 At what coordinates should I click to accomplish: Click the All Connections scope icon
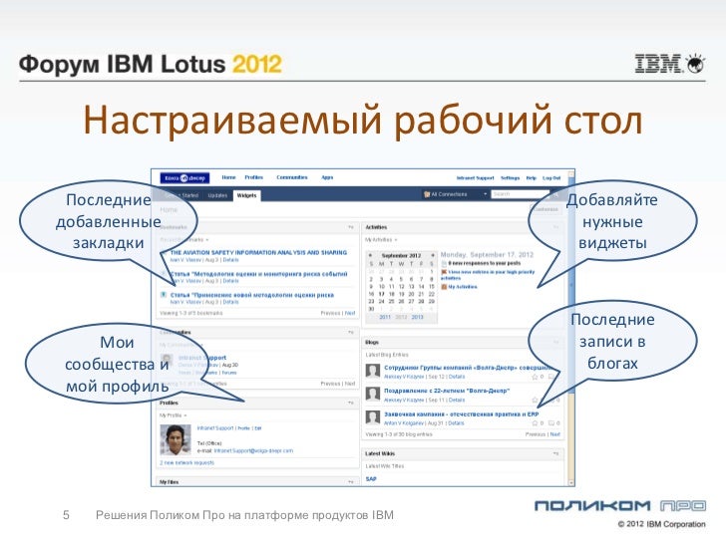(x=427, y=194)
